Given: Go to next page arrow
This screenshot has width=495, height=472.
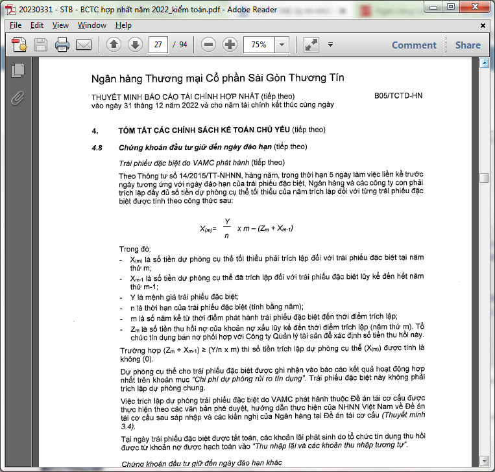Looking at the screenshot, I should [135, 45].
